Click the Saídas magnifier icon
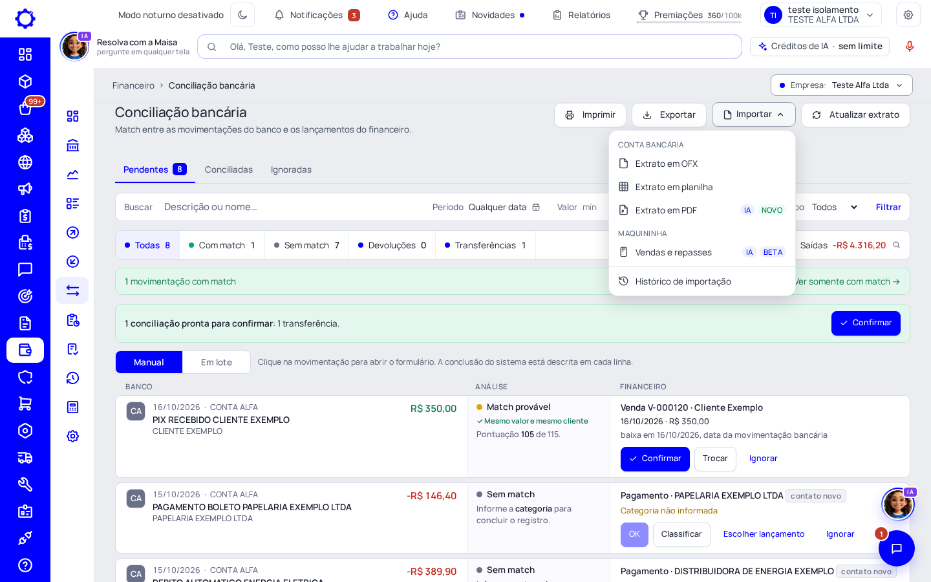This screenshot has width=931, height=582. (x=897, y=245)
